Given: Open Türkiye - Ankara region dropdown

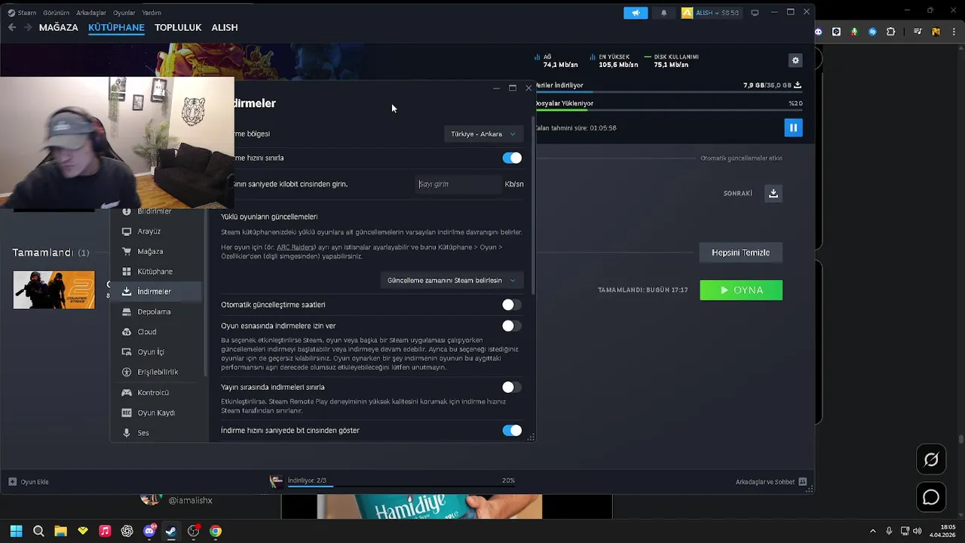Looking at the screenshot, I should tap(483, 133).
